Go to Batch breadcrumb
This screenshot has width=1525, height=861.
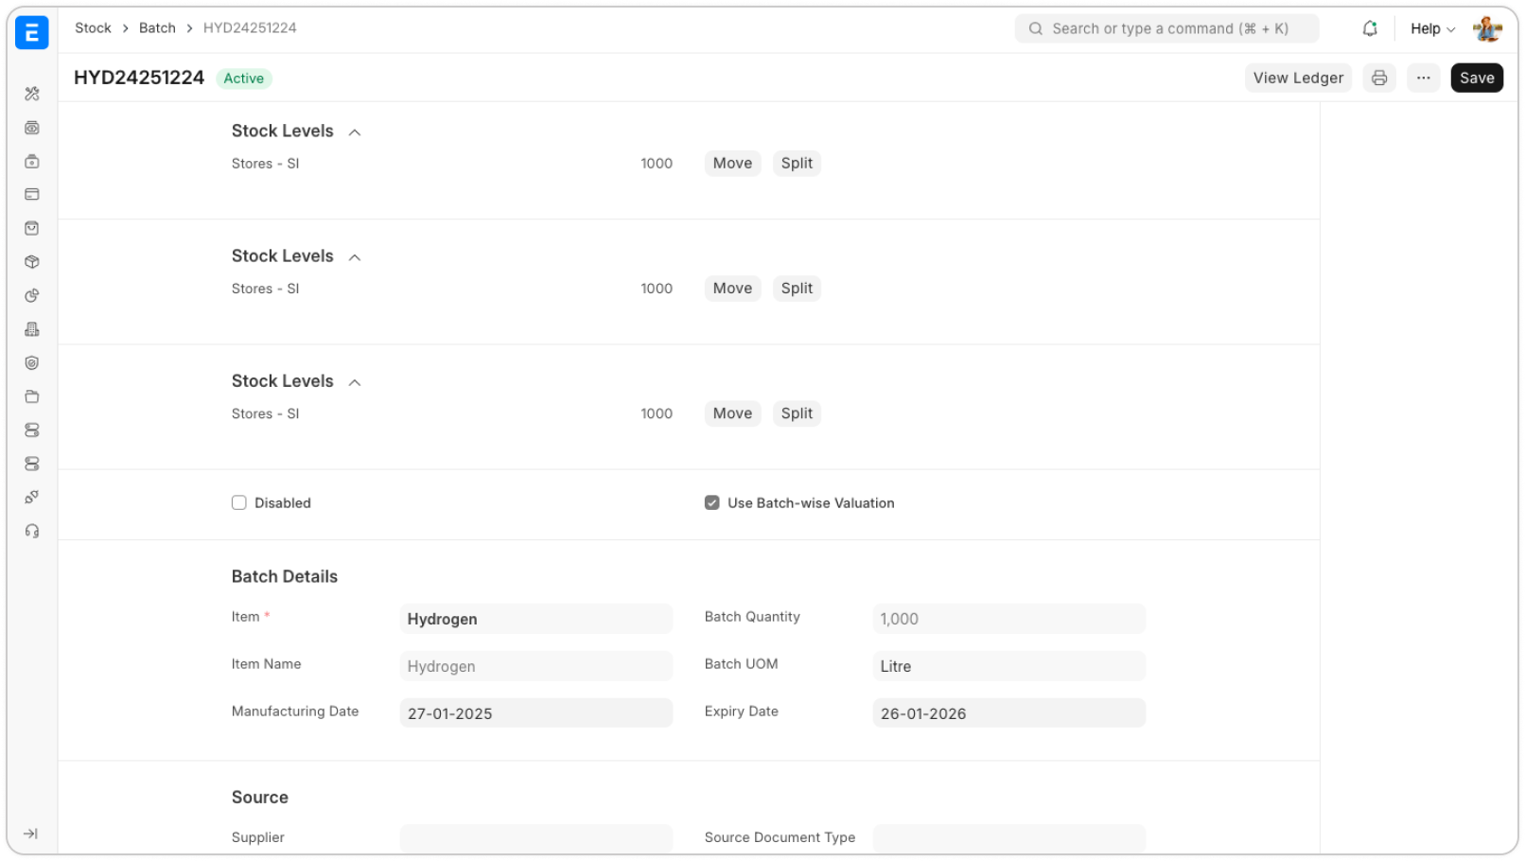pyautogui.click(x=157, y=28)
